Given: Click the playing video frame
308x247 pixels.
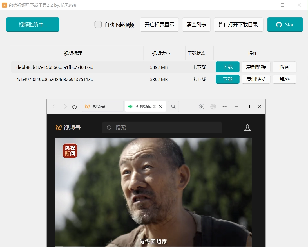Looking at the screenshot, I should (153, 192).
